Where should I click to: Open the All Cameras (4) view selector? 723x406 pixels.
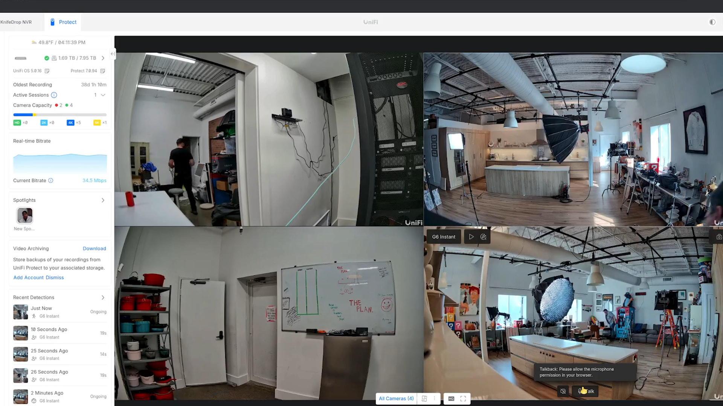(396, 398)
